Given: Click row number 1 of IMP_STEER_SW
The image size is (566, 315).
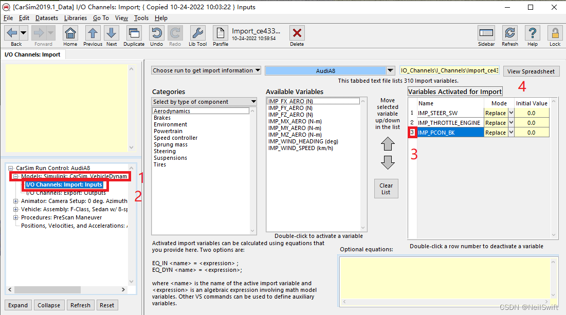Looking at the screenshot, I should pyautogui.click(x=412, y=113).
